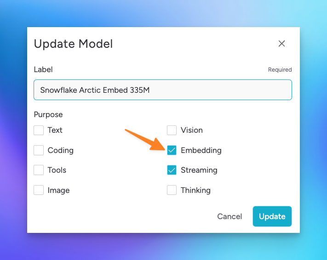Click the Cancel button
327x260 pixels.
click(229, 216)
